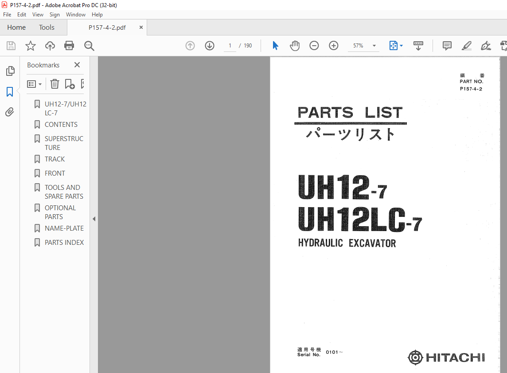Click the Zoom out minus icon
The height and width of the screenshot is (373, 507).
pyautogui.click(x=314, y=46)
